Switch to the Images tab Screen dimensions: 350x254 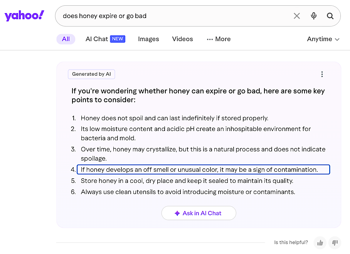click(148, 39)
